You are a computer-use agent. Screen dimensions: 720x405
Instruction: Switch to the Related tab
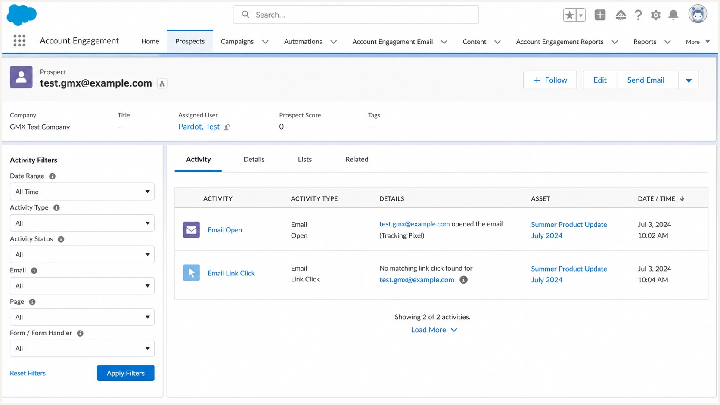(x=357, y=159)
